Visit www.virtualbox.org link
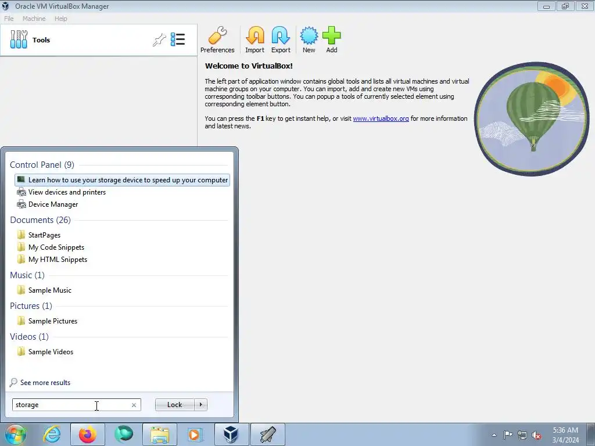The height and width of the screenshot is (446, 595). click(x=381, y=118)
